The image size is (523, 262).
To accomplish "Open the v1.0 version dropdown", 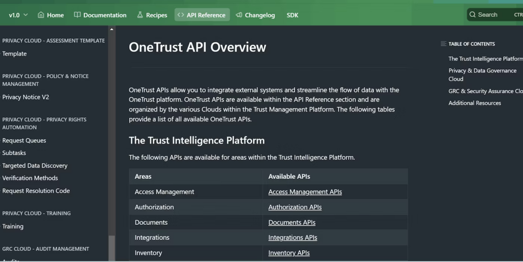I will click(x=18, y=15).
